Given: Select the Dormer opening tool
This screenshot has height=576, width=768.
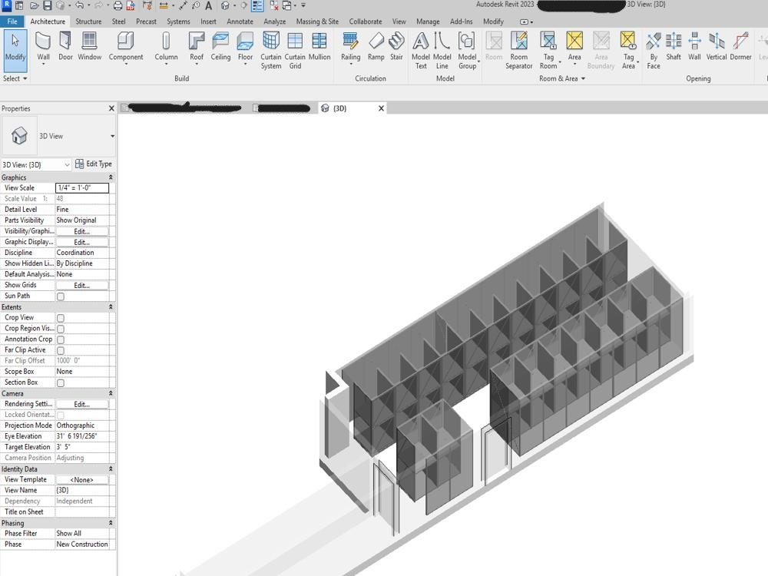Looking at the screenshot, I should point(740,47).
